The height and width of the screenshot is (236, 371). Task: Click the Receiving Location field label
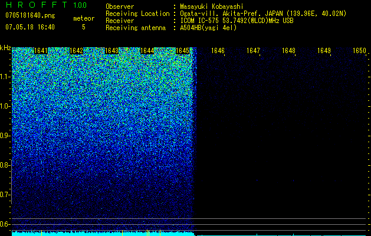coord(137,14)
